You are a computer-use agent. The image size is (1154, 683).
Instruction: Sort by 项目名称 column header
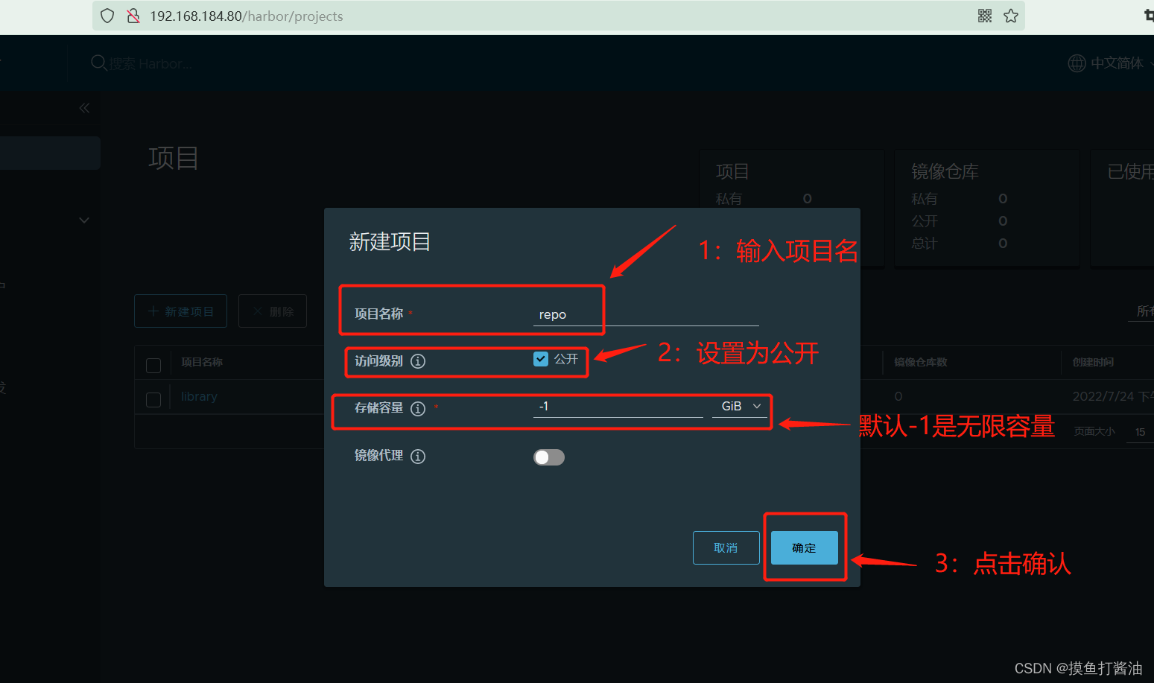click(202, 362)
